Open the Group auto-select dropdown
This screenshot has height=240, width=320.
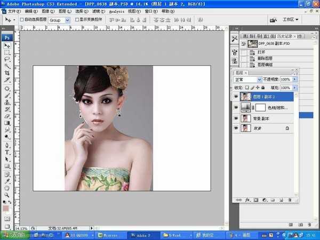pyautogui.click(x=59, y=20)
